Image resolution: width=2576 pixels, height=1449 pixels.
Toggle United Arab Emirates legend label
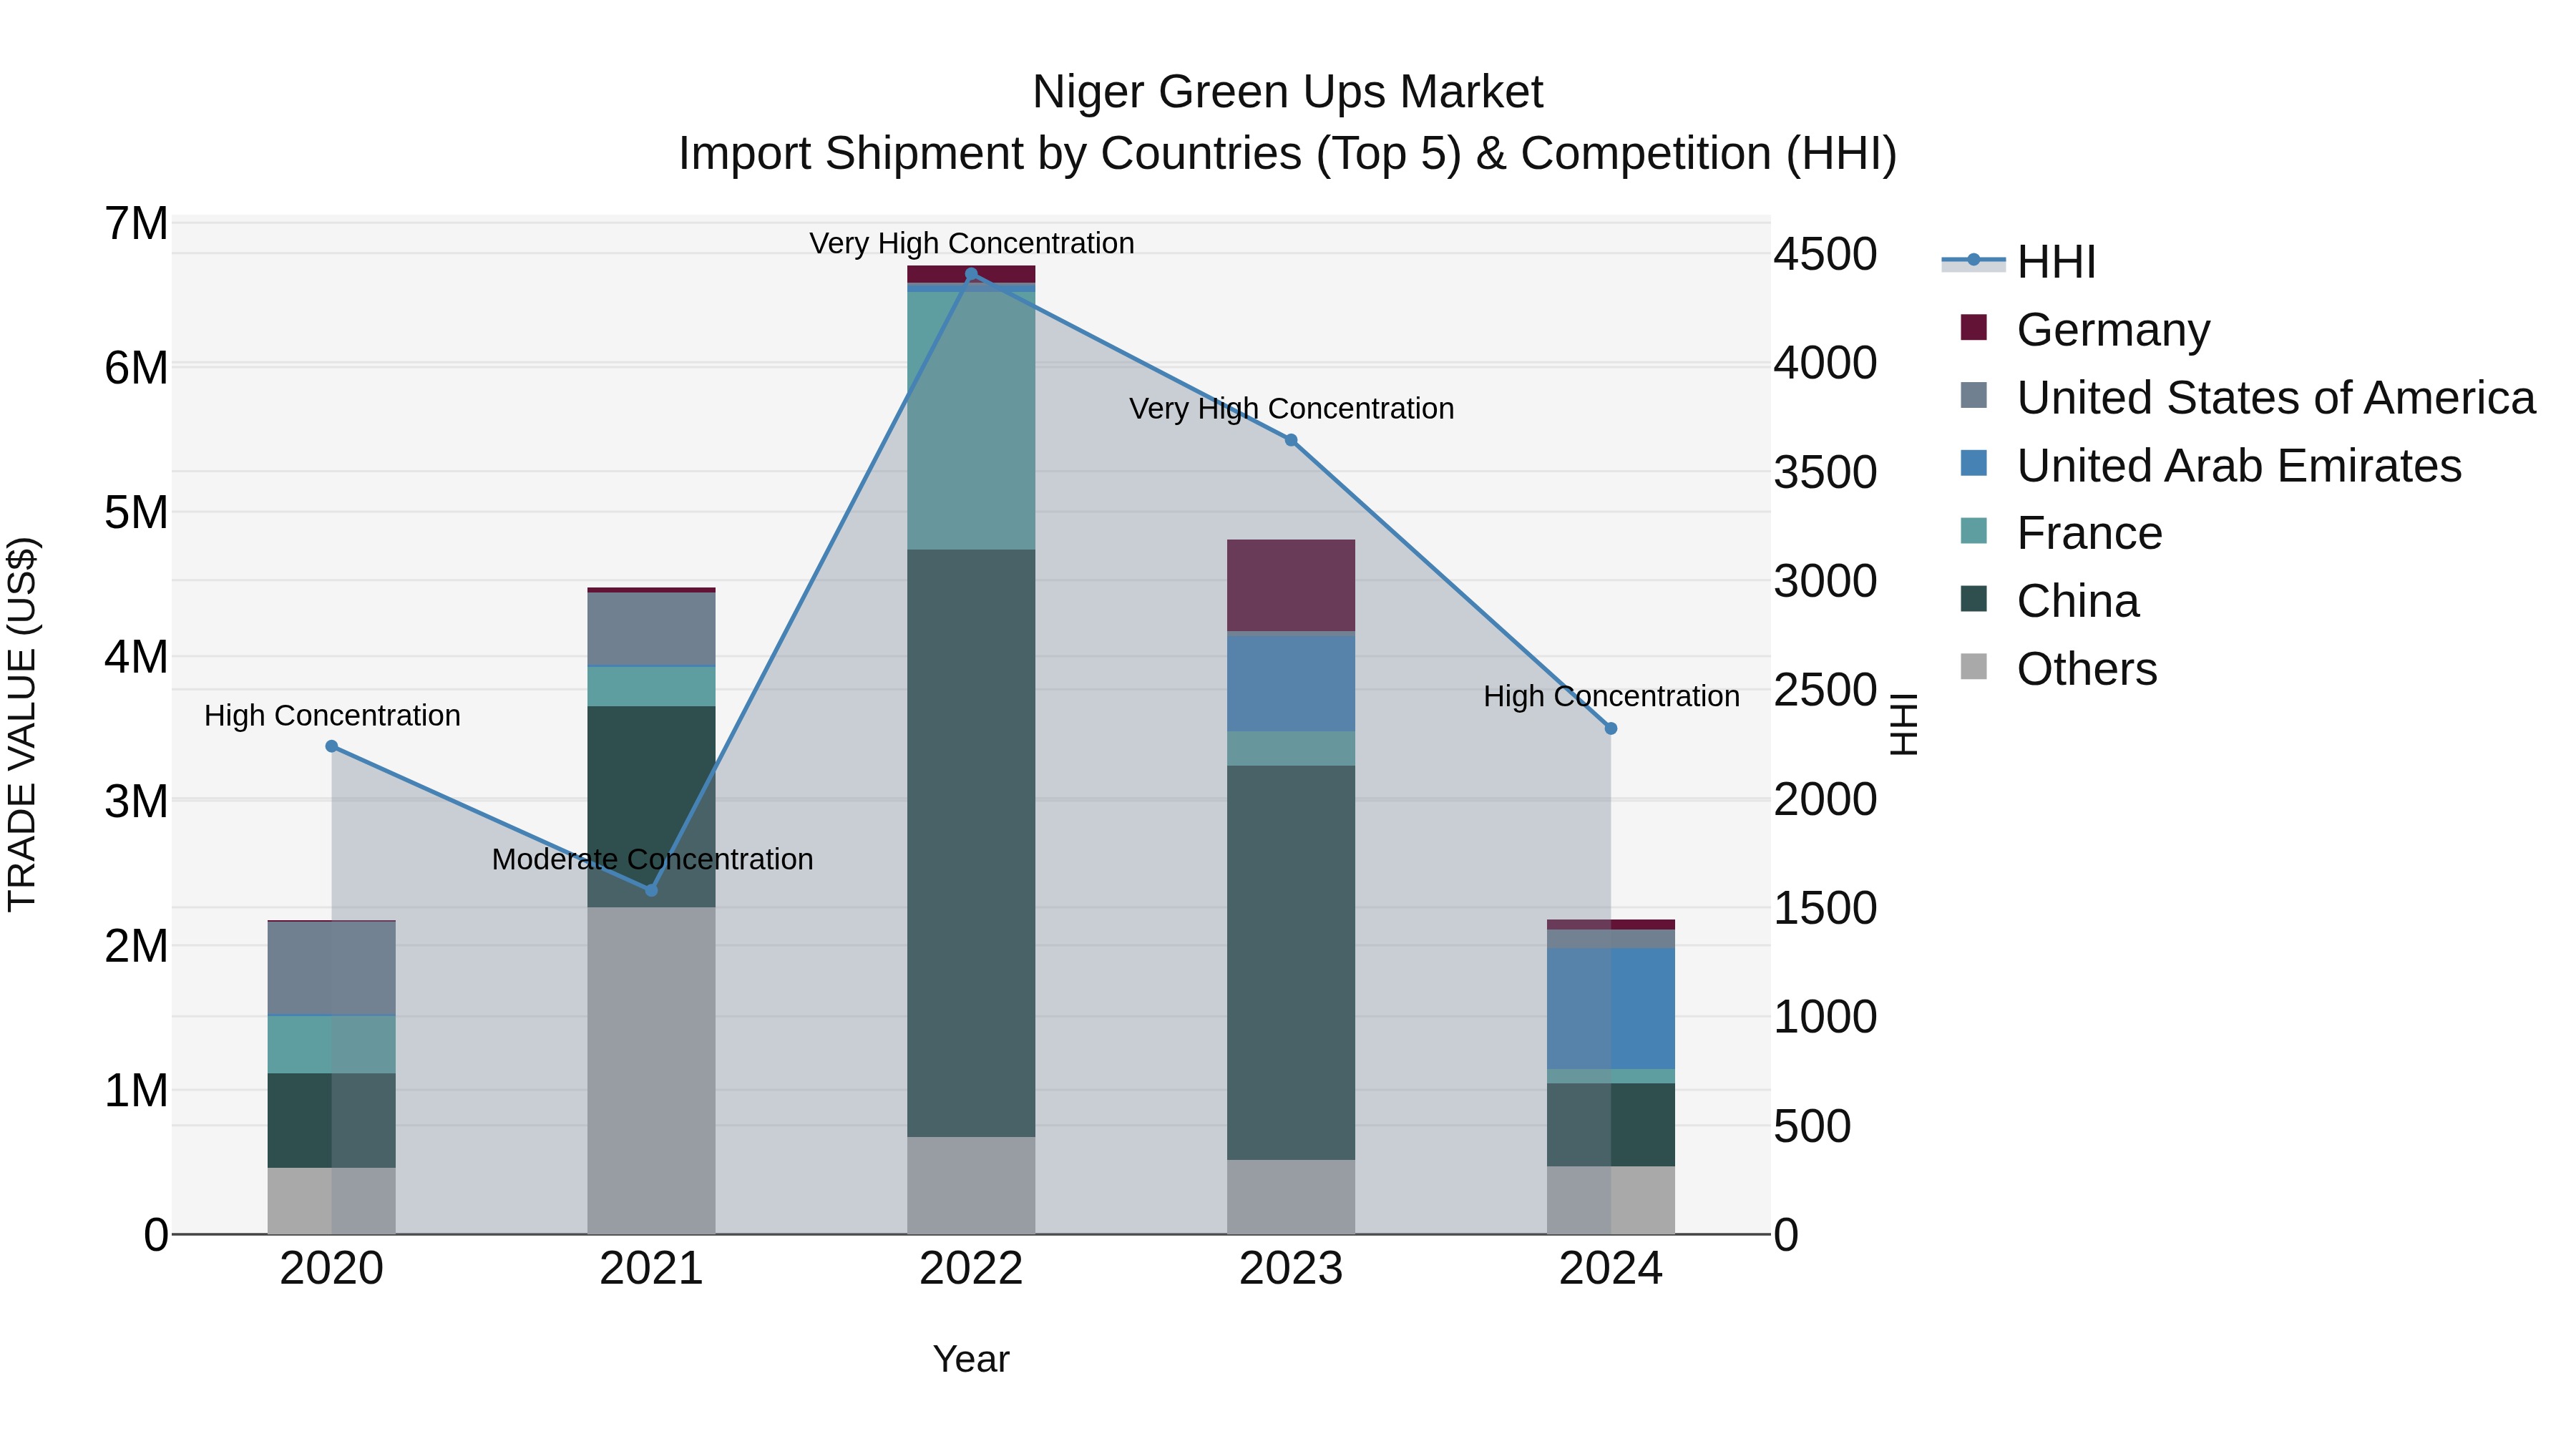point(2239,466)
